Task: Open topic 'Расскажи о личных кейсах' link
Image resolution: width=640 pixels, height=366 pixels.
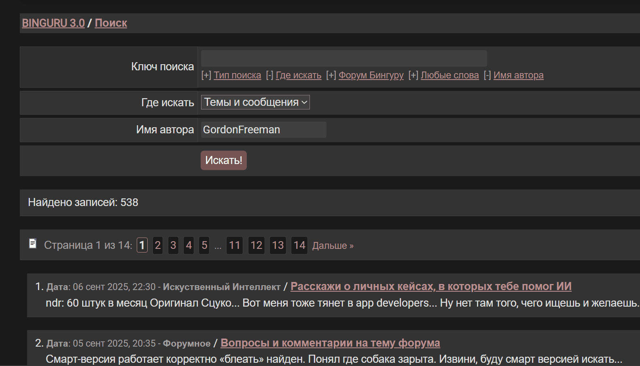Action: tap(431, 286)
